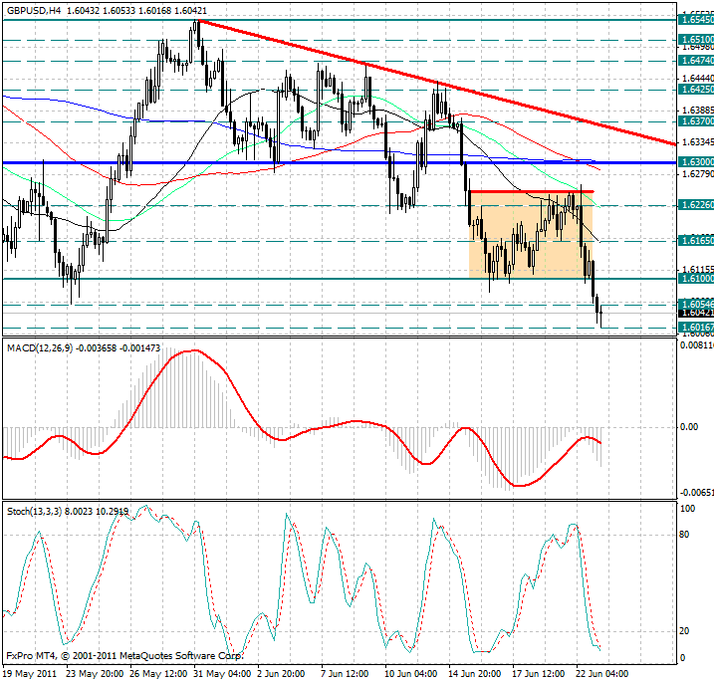Click the 1.6370 price level label
714x681 pixels.
click(x=695, y=120)
